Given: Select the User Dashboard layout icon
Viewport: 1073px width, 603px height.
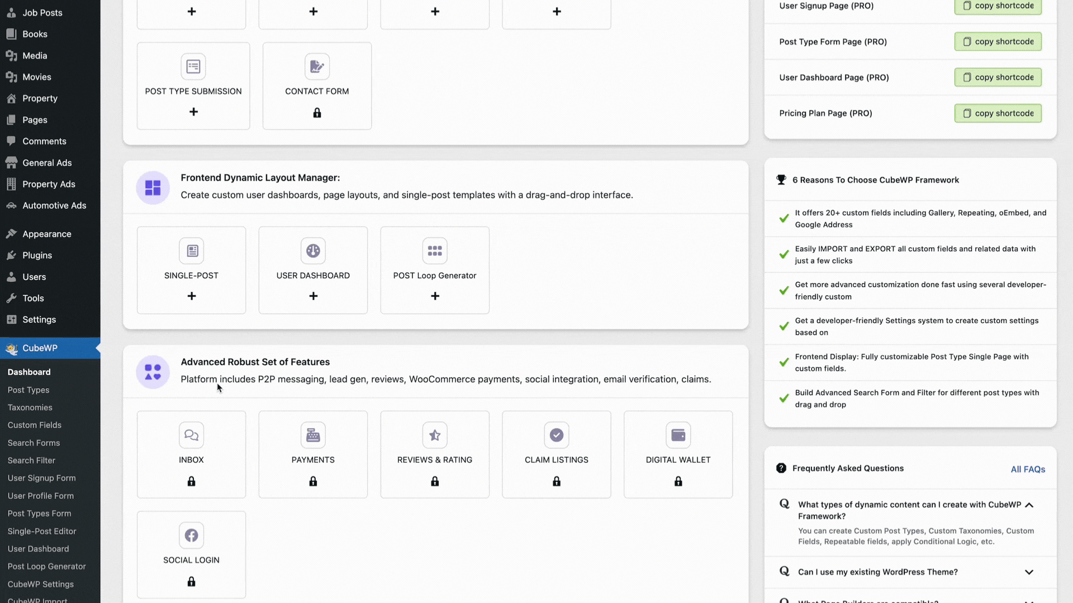Looking at the screenshot, I should (x=313, y=251).
